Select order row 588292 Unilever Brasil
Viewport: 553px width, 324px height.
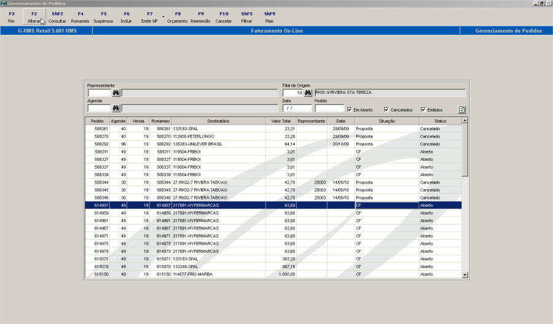pos(273,144)
